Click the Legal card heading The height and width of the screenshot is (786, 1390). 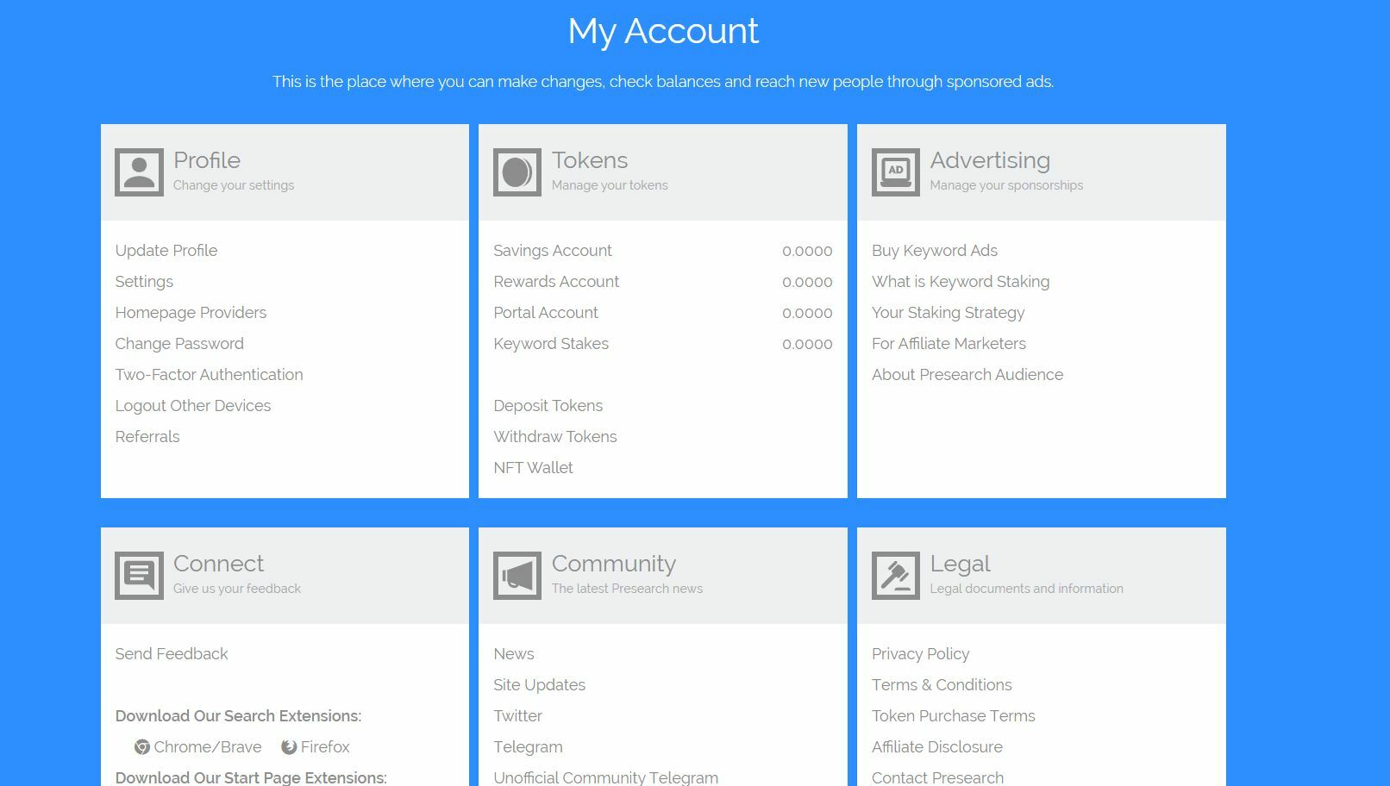point(960,565)
